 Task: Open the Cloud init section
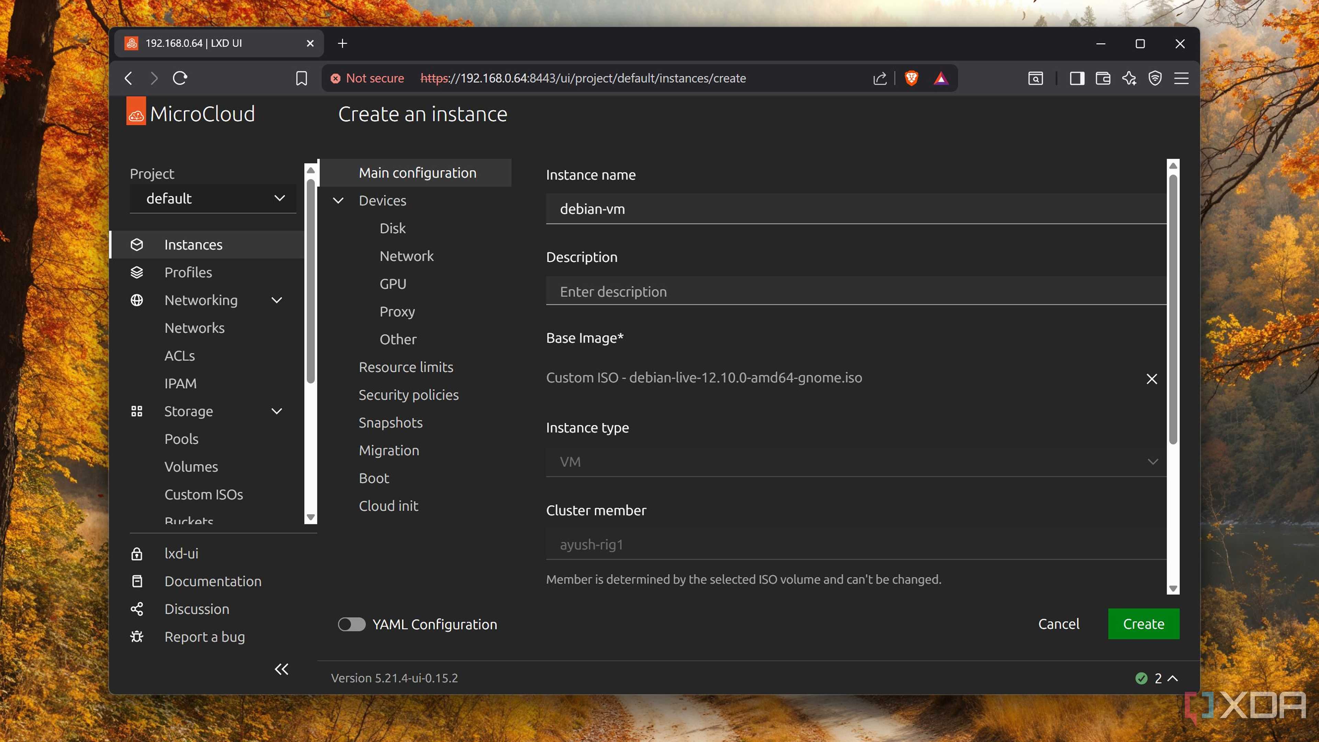[388, 506]
